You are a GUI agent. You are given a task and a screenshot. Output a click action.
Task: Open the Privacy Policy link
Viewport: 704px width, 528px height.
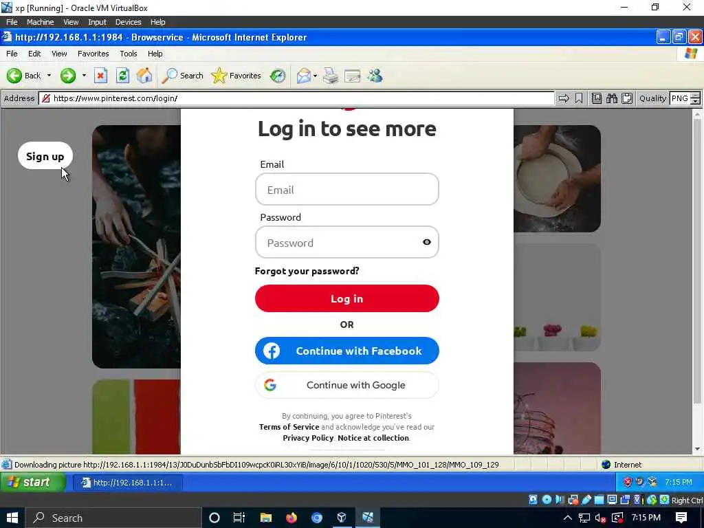coord(308,438)
